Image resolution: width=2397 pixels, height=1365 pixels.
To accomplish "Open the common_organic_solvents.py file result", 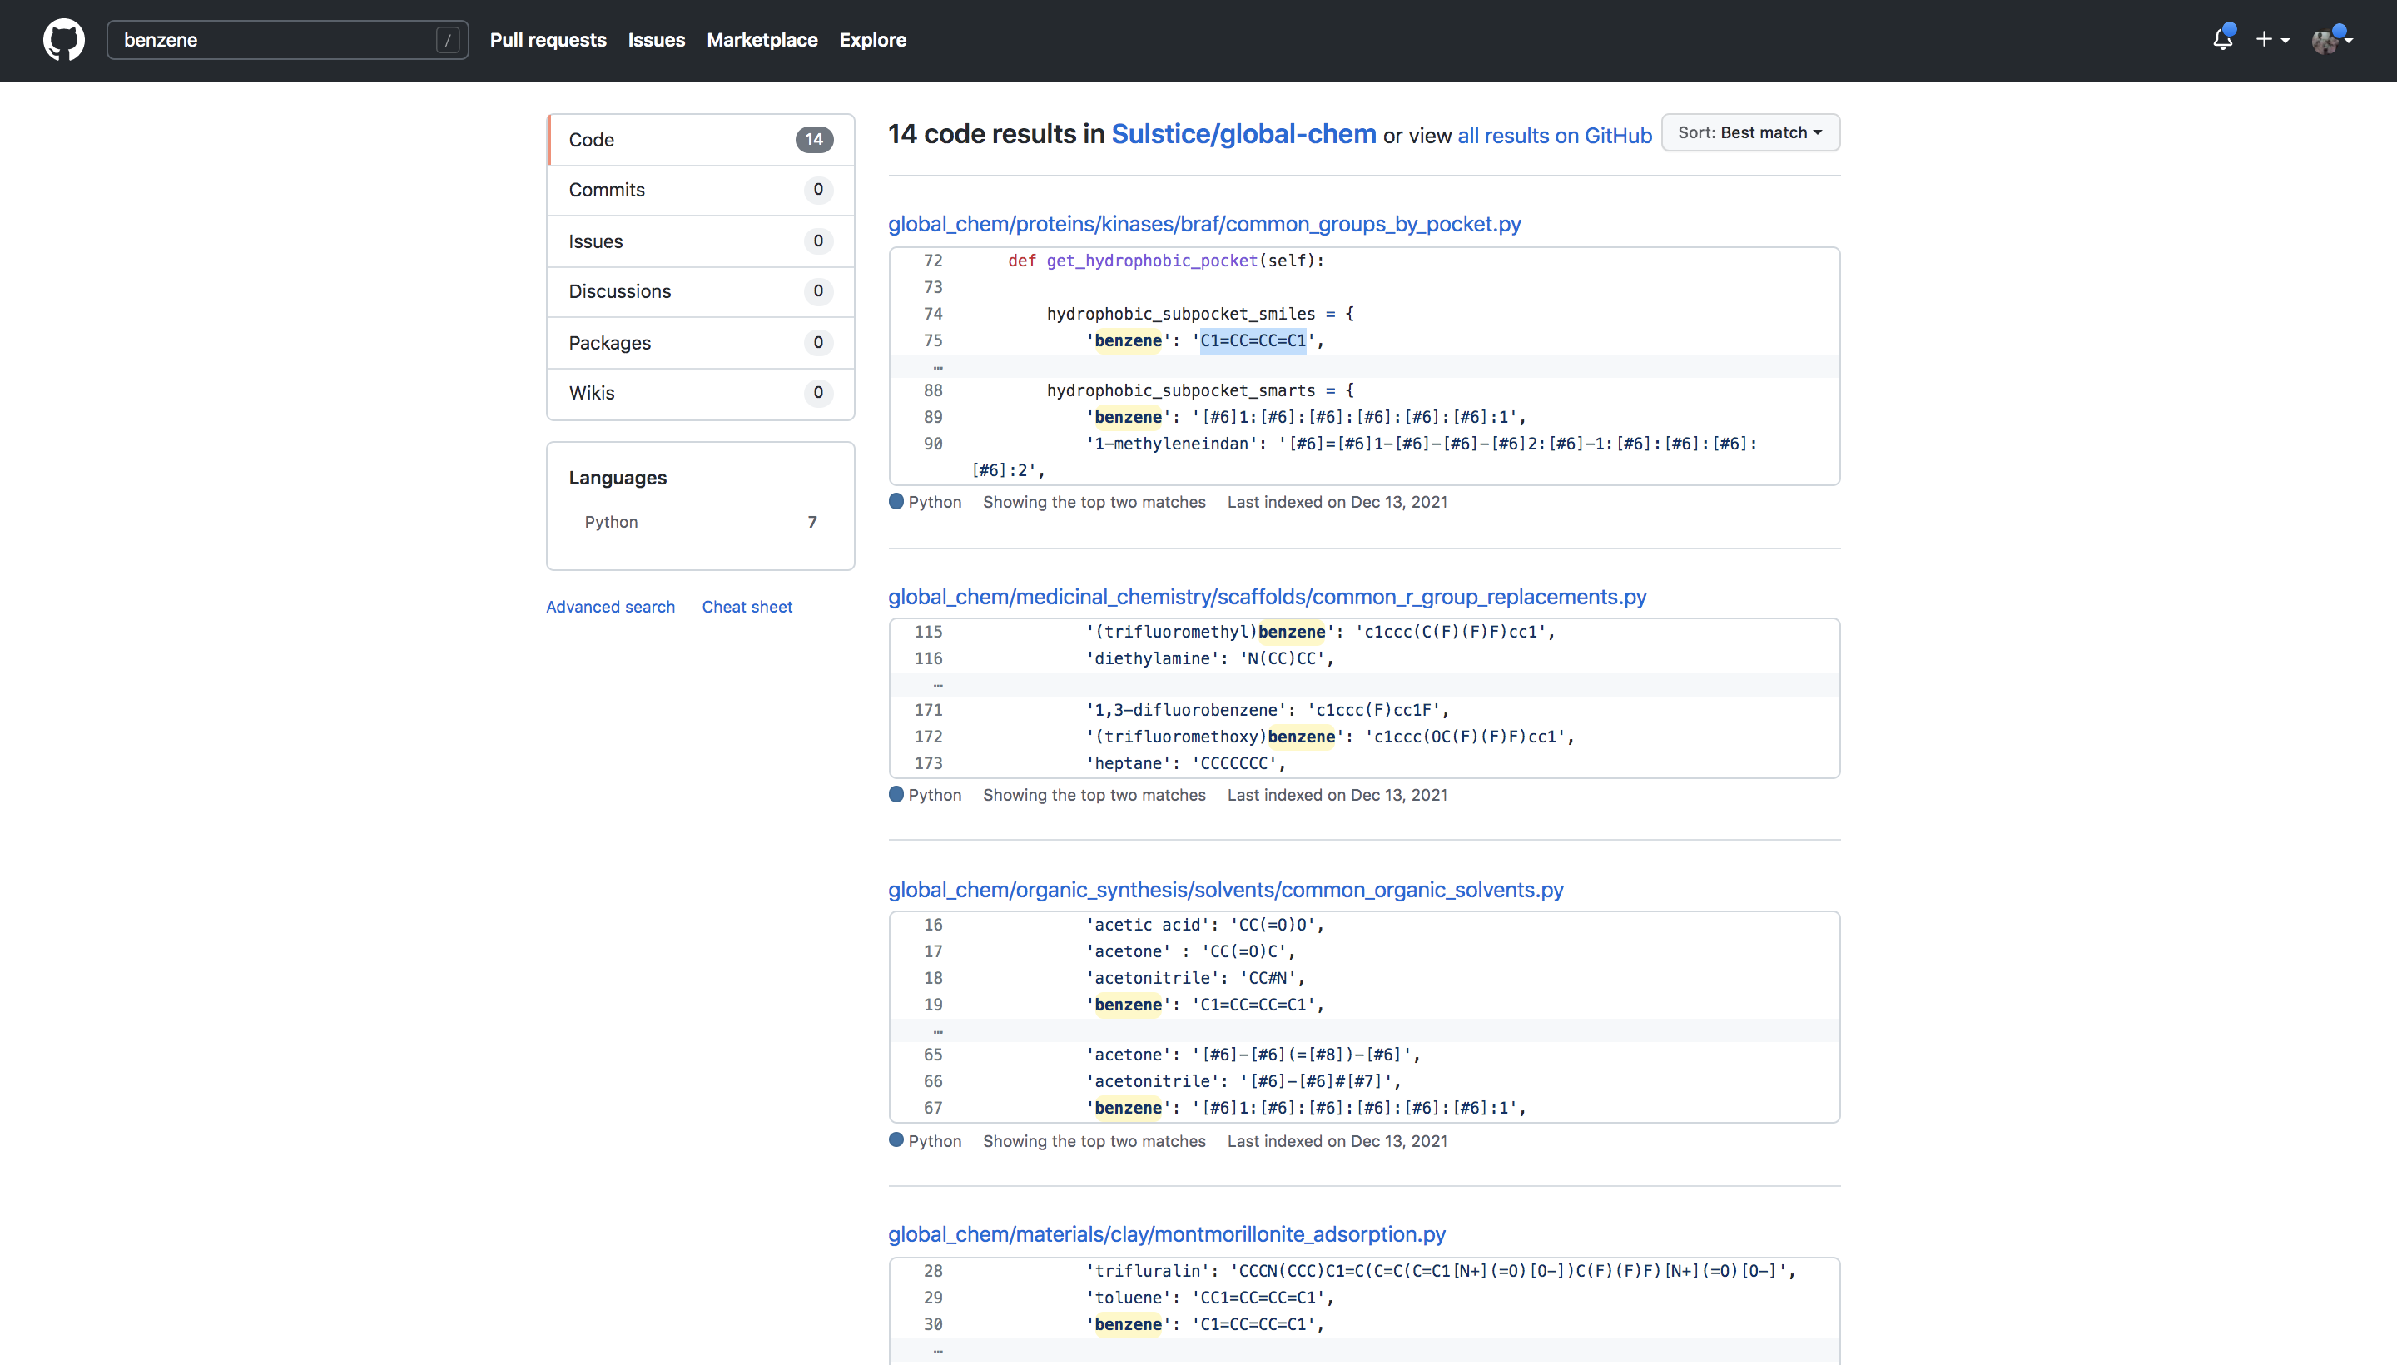I will click(1225, 890).
